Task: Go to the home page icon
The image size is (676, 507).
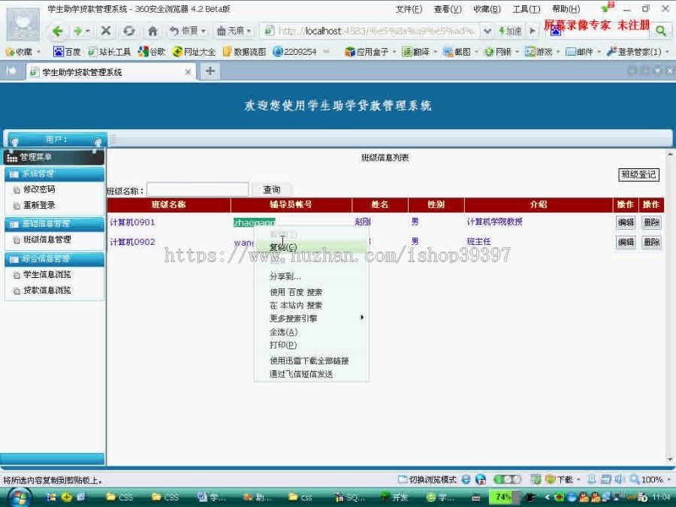Action: coord(152,31)
